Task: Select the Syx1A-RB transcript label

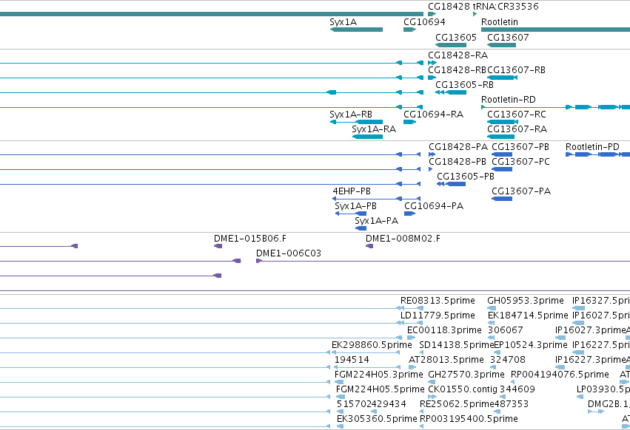Action: click(x=351, y=115)
